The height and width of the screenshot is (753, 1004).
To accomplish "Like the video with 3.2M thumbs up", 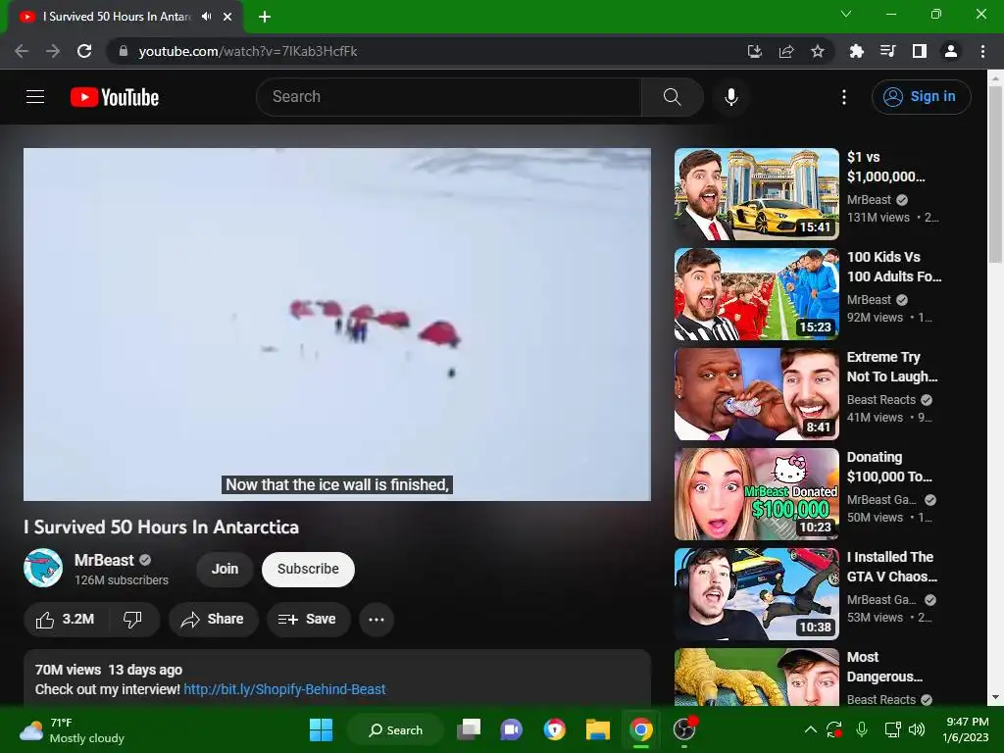I will [66, 620].
